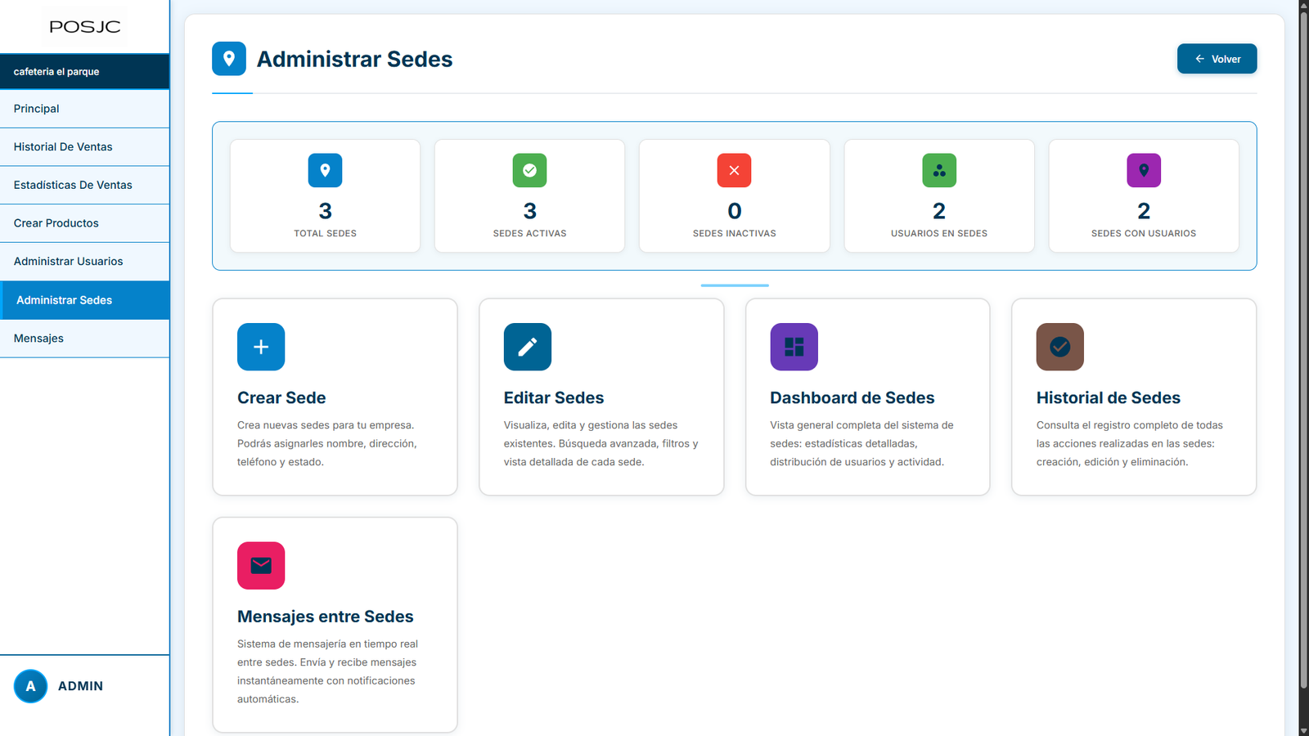This screenshot has width=1309, height=736.
Task: Click the brown checkmark Historial de Sedes icon
Action: pos(1059,347)
